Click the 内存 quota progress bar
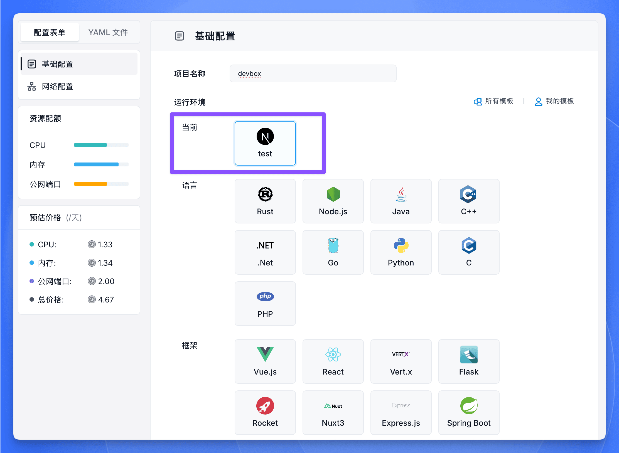 pos(101,164)
